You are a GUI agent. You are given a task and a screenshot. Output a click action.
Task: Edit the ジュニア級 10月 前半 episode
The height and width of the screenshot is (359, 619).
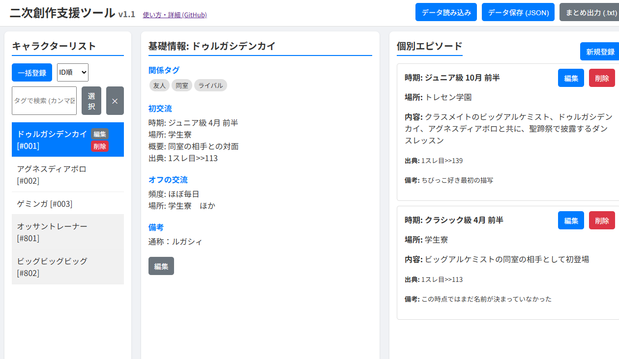coord(571,78)
